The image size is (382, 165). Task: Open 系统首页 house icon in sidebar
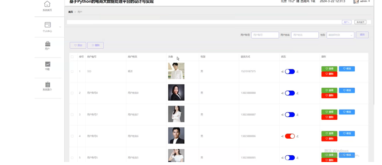(x=47, y=4)
